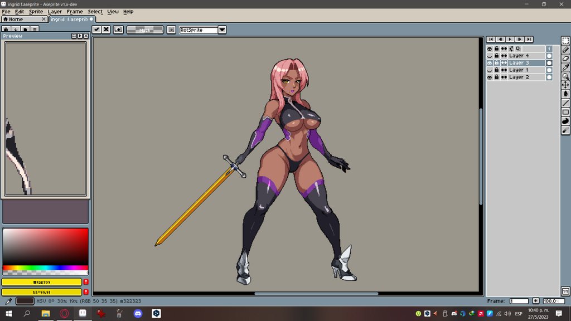Image resolution: width=571 pixels, height=321 pixels.
Task: Toggle the lock on Layer 3
Action: (x=497, y=63)
